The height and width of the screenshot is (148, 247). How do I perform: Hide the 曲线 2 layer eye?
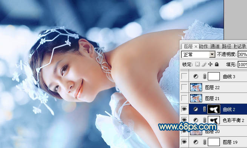pyautogui.click(x=184, y=109)
